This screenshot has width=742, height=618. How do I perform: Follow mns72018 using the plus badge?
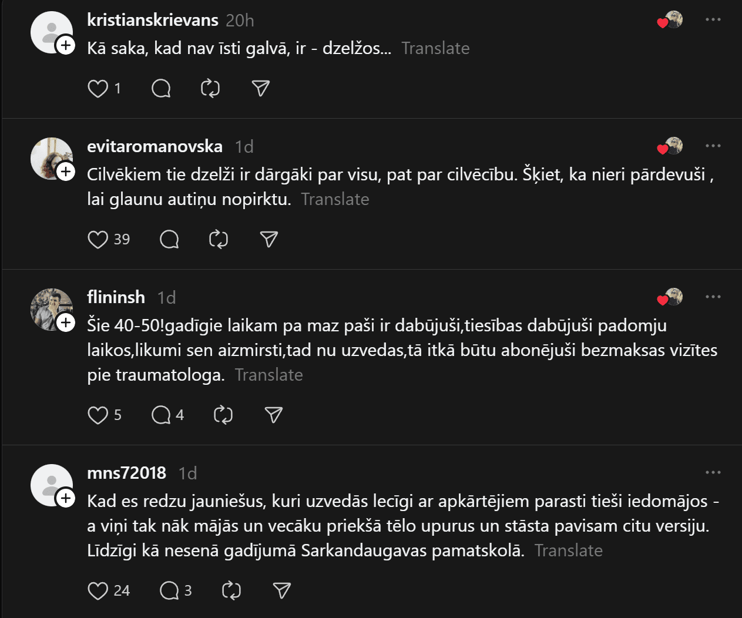[x=66, y=498]
